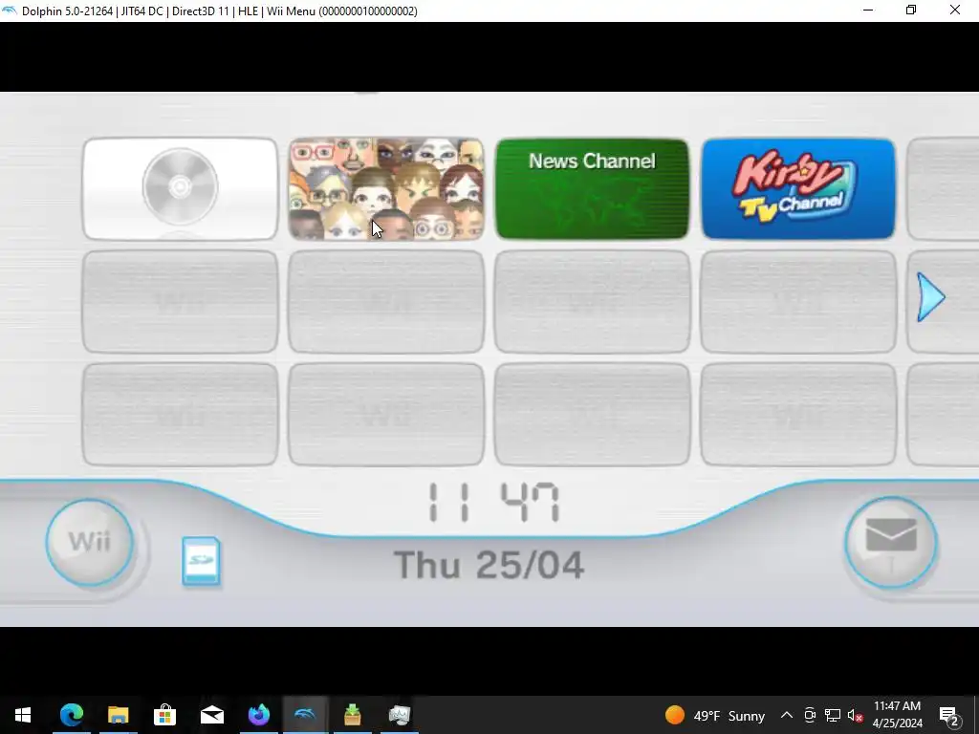Screen dimensions: 979x734
Task: Restore down the Dolphin window
Action: [911, 11]
